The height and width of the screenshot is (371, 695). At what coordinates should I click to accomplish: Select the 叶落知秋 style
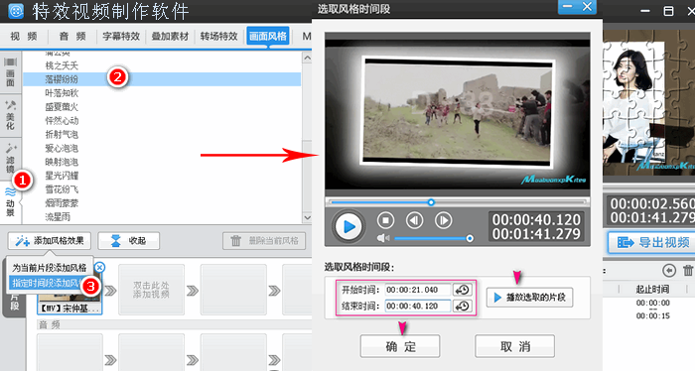pos(62,93)
